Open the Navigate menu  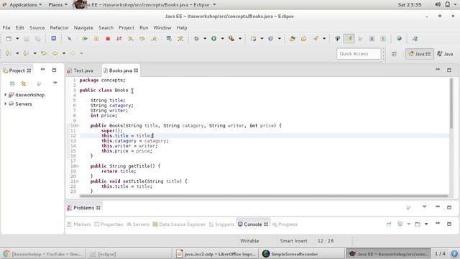pos(83,27)
